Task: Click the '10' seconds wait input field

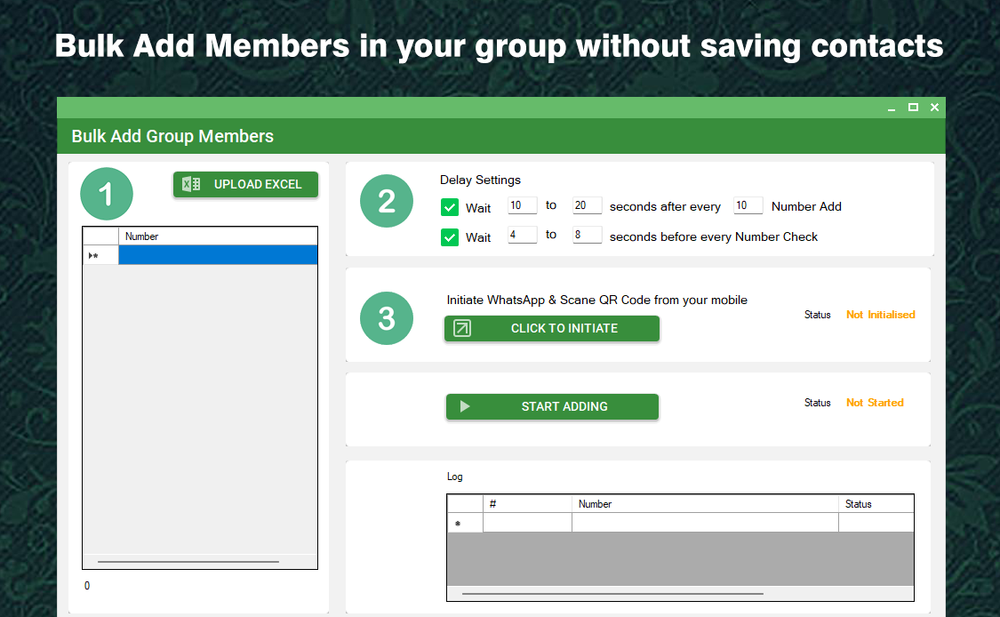Action: coord(522,205)
